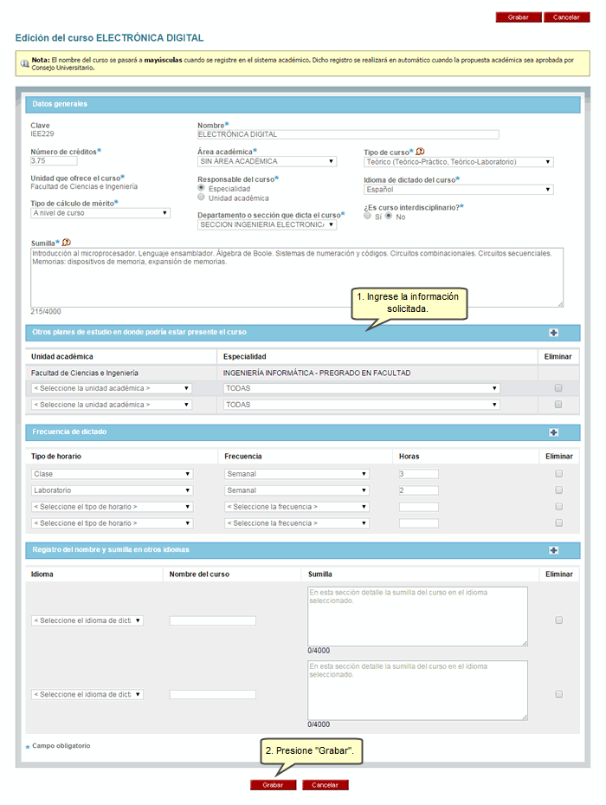Choose Sí for curso interdisciplinario

[368, 217]
